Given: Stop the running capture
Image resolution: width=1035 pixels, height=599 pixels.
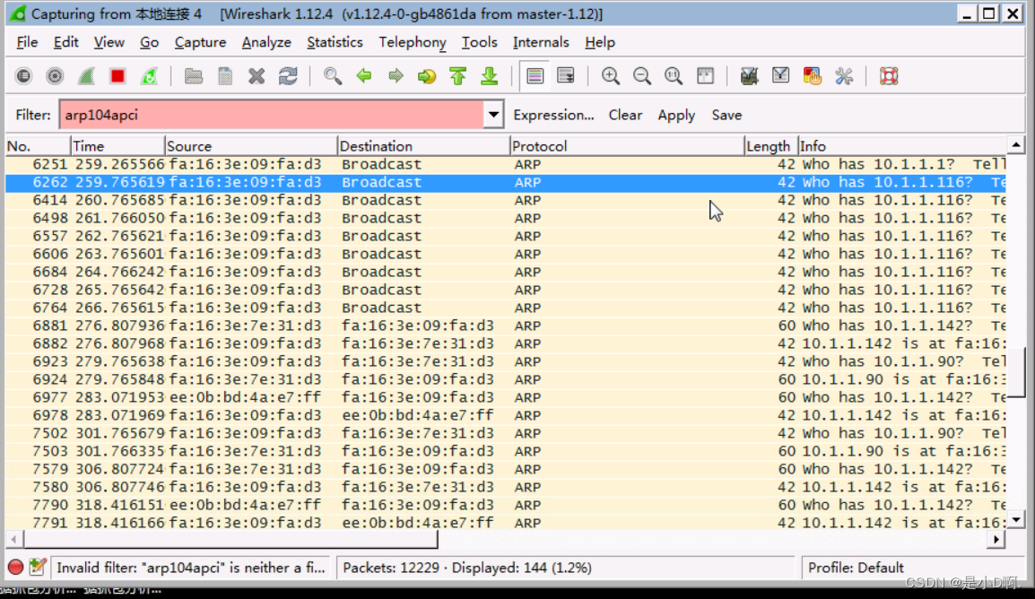Looking at the screenshot, I should 117,76.
